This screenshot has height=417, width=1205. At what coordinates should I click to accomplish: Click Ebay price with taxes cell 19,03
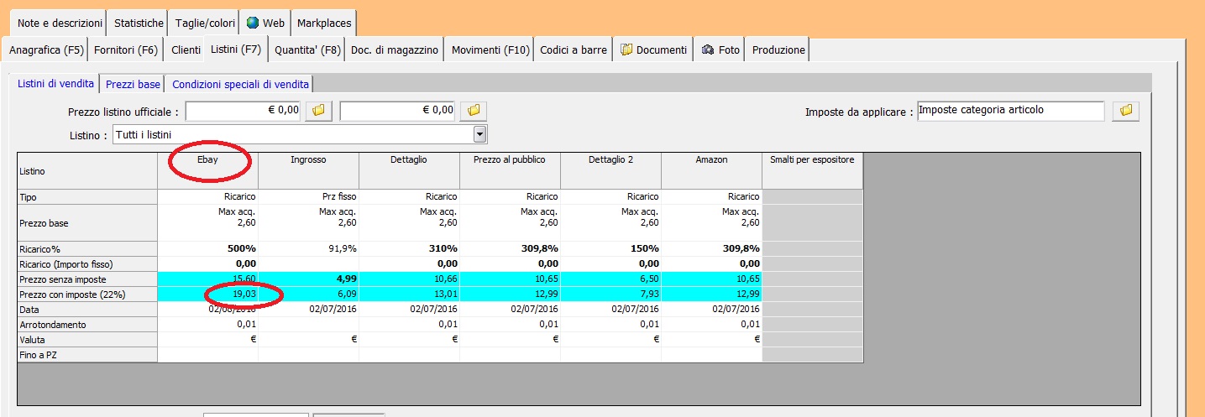241,295
